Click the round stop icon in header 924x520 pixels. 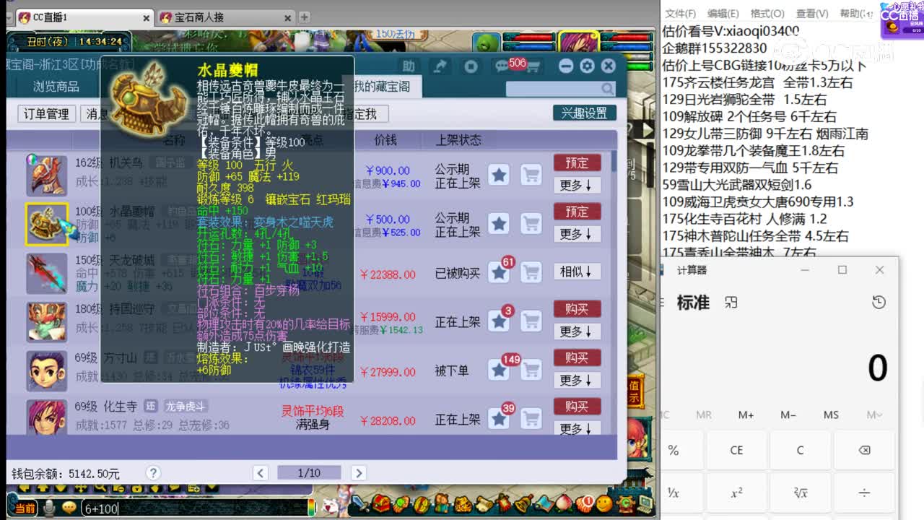(471, 66)
